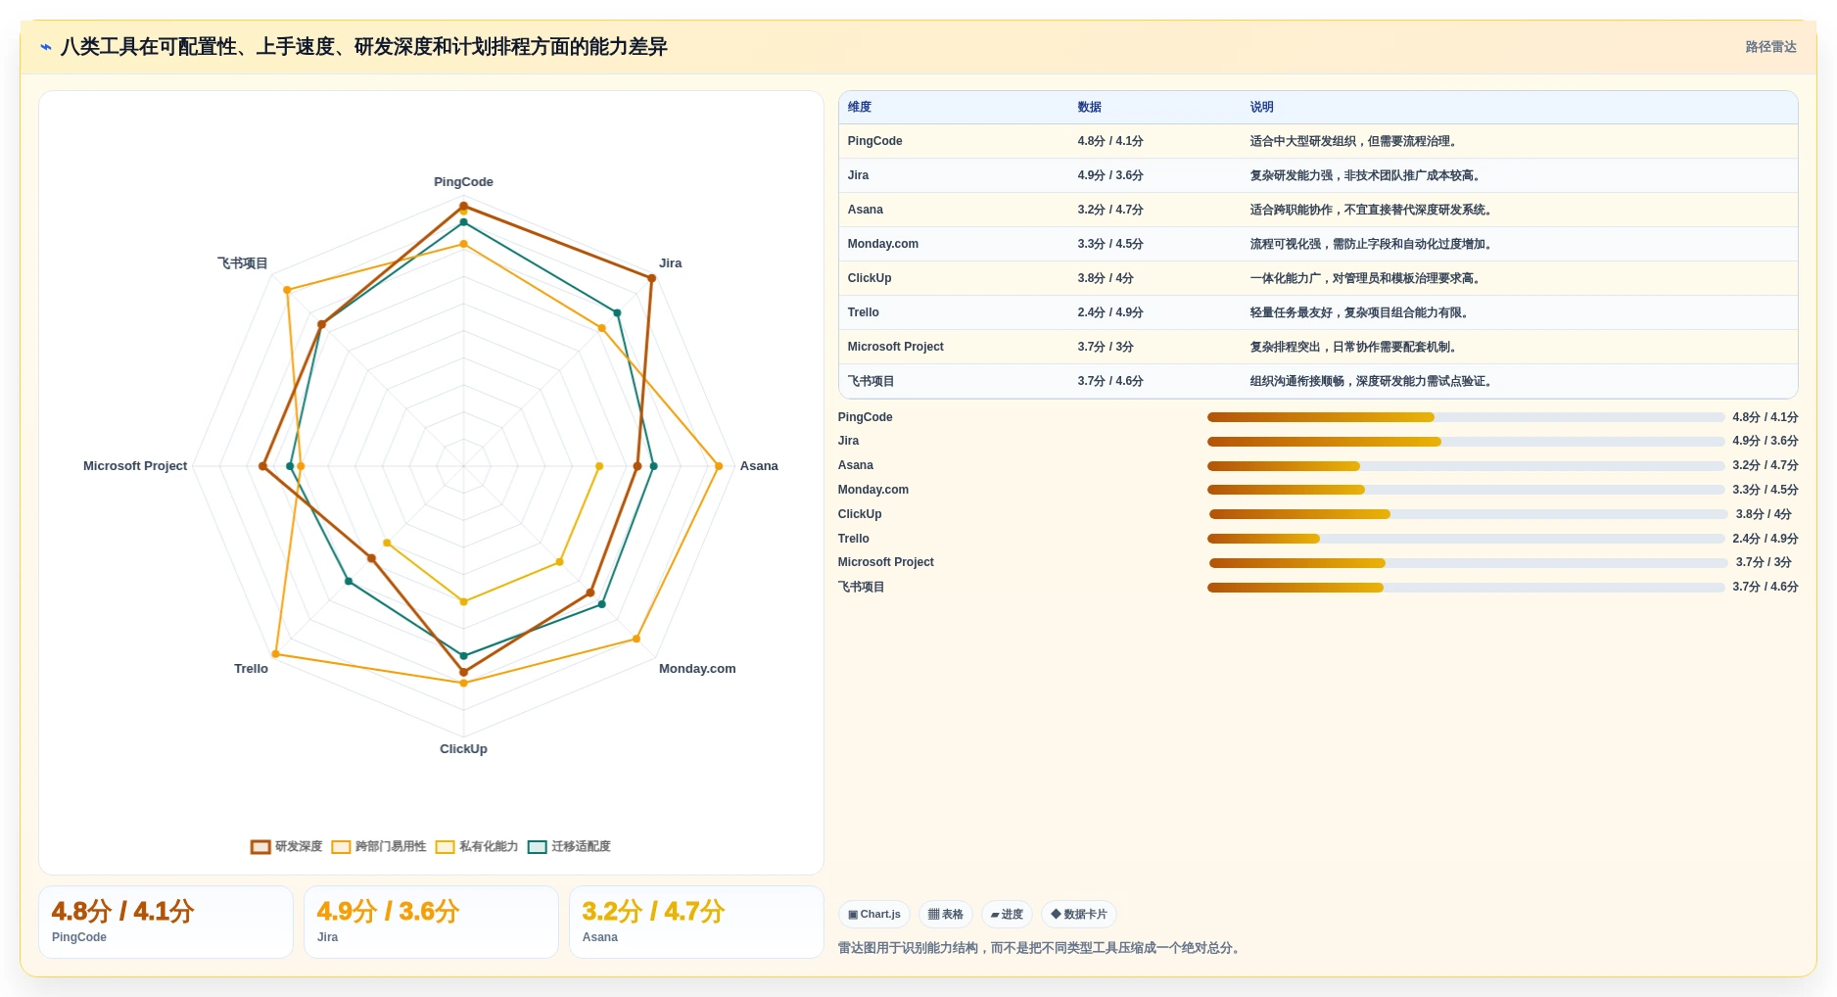This screenshot has width=1837, height=997.
Task: Click the 雷达图用于识别能力结构 footer note
Action: [x=1042, y=949]
